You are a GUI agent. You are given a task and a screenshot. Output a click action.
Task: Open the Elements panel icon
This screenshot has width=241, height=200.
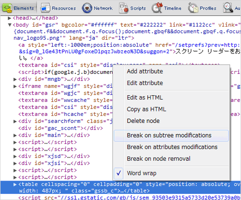7,8
